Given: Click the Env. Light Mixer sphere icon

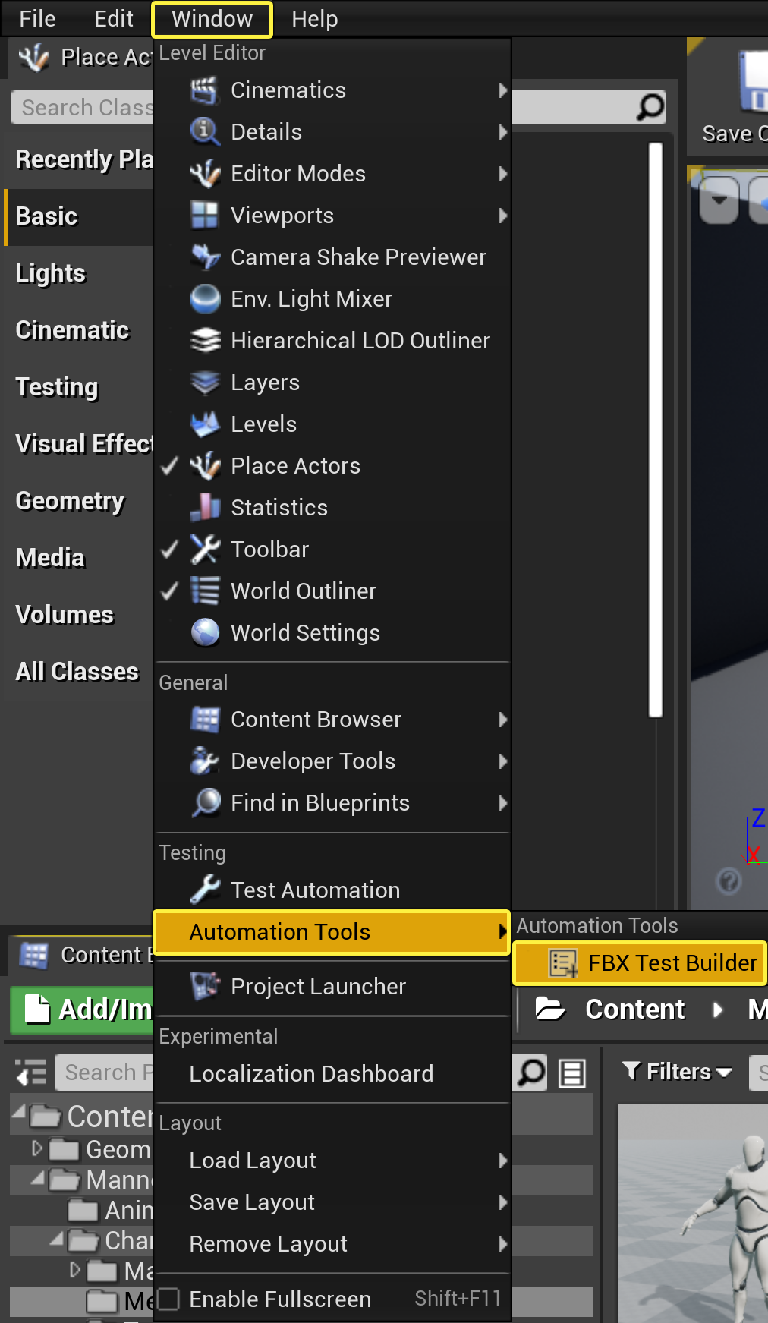Looking at the screenshot, I should click(x=205, y=299).
